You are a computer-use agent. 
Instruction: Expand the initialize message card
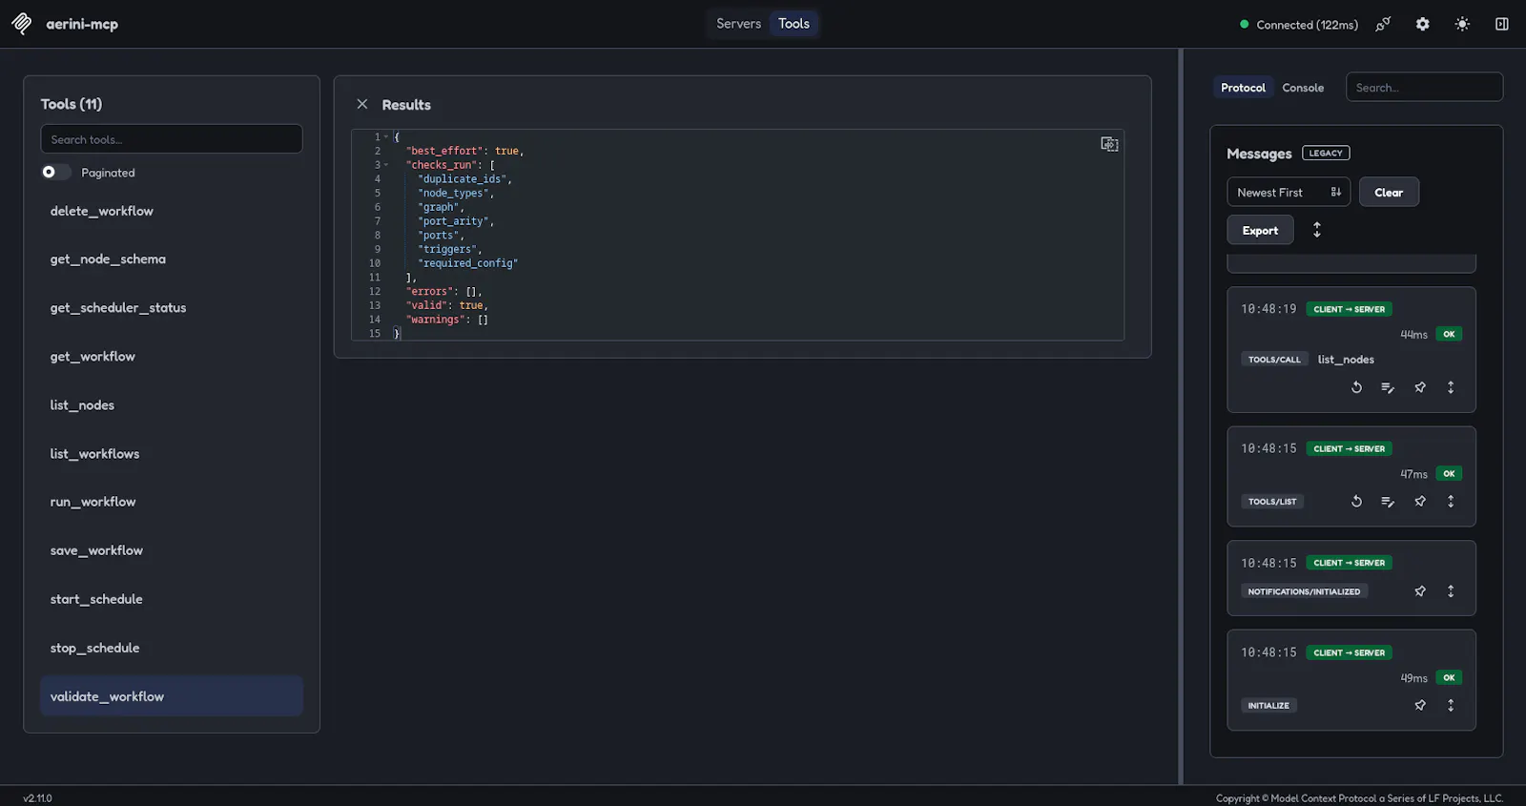(1451, 705)
